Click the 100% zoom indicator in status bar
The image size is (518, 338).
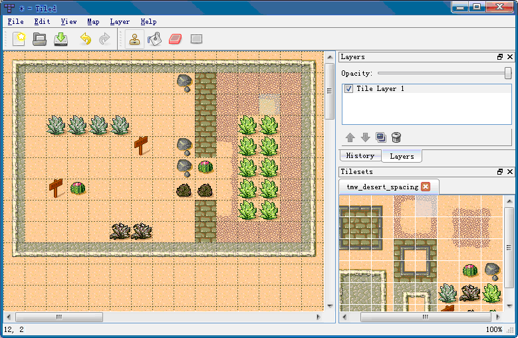point(494,329)
